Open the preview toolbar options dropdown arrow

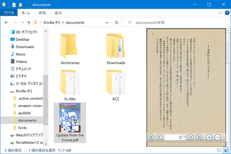pyautogui.click(x=224, y=137)
